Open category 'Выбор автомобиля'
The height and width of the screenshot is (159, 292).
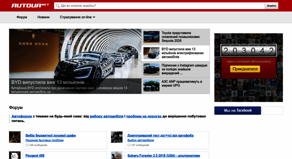[141, 140]
